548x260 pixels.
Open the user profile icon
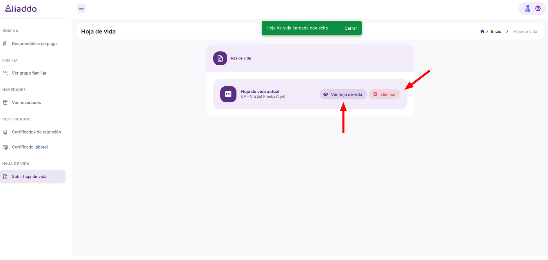[x=528, y=8]
